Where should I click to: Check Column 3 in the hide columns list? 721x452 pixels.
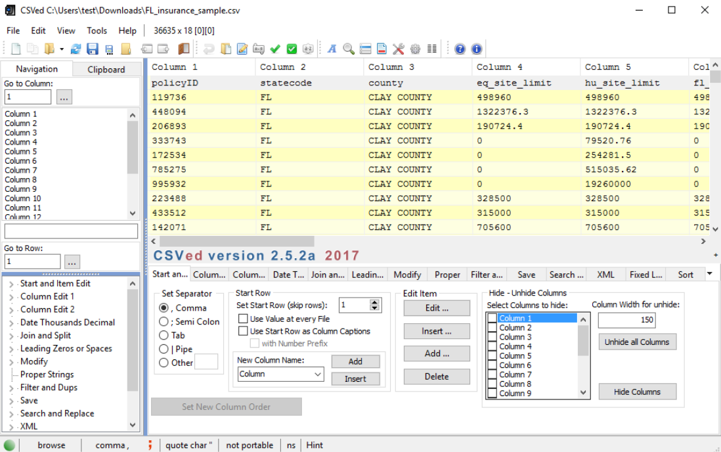[x=492, y=337]
